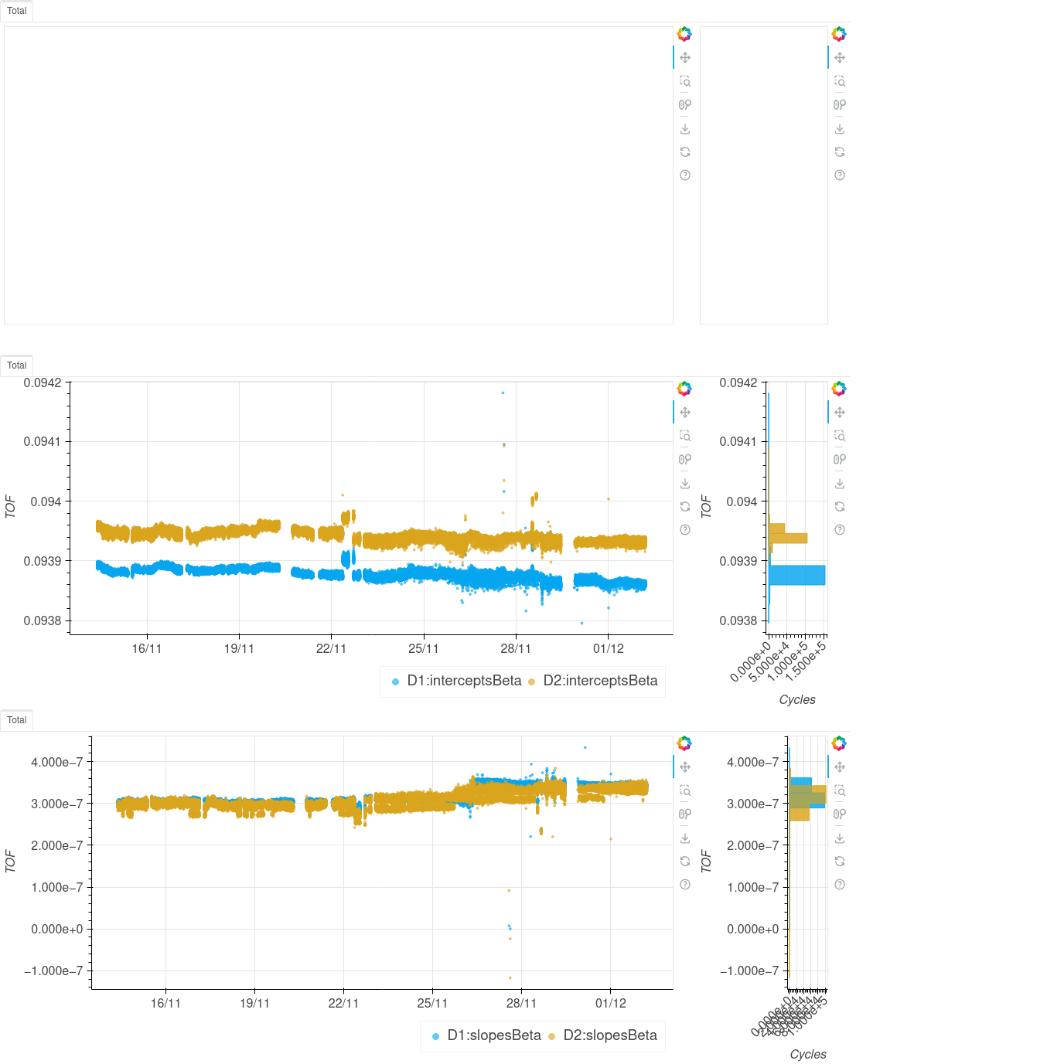Reset the intercepts histogram view
1047x1064 pixels.
point(840,507)
